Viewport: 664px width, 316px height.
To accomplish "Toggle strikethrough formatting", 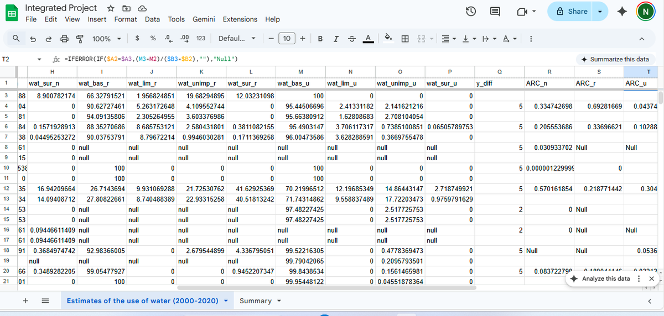I will (351, 39).
